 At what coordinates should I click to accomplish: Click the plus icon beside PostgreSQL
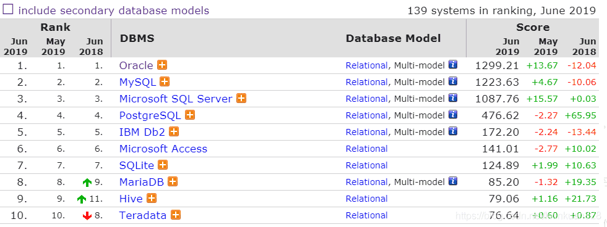point(190,115)
